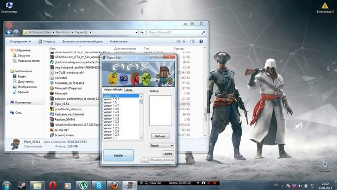Open the Корзина recycle bin icon
Viewport: 337px width, 190px height.
click(x=325, y=166)
